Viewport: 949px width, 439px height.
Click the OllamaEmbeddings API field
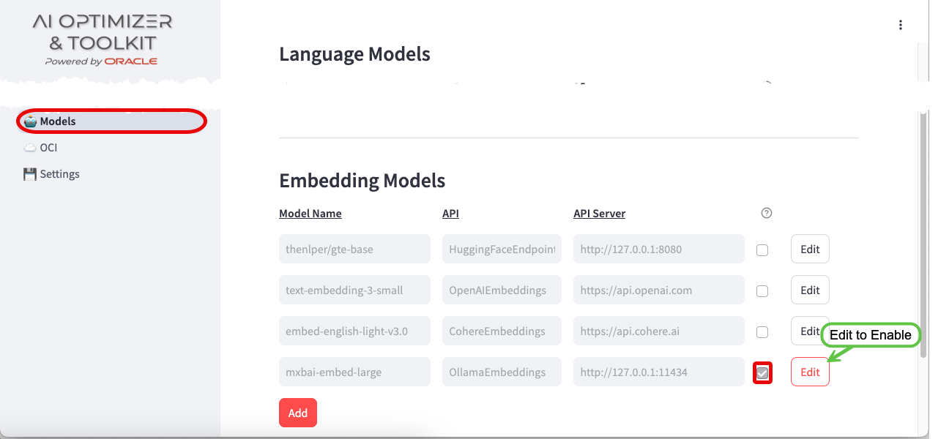click(x=502, y=372)
